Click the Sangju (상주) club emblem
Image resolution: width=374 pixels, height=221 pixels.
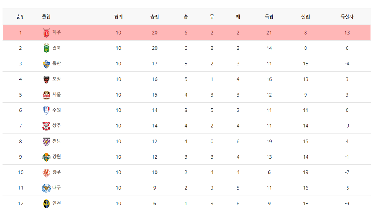pos(46,126)
